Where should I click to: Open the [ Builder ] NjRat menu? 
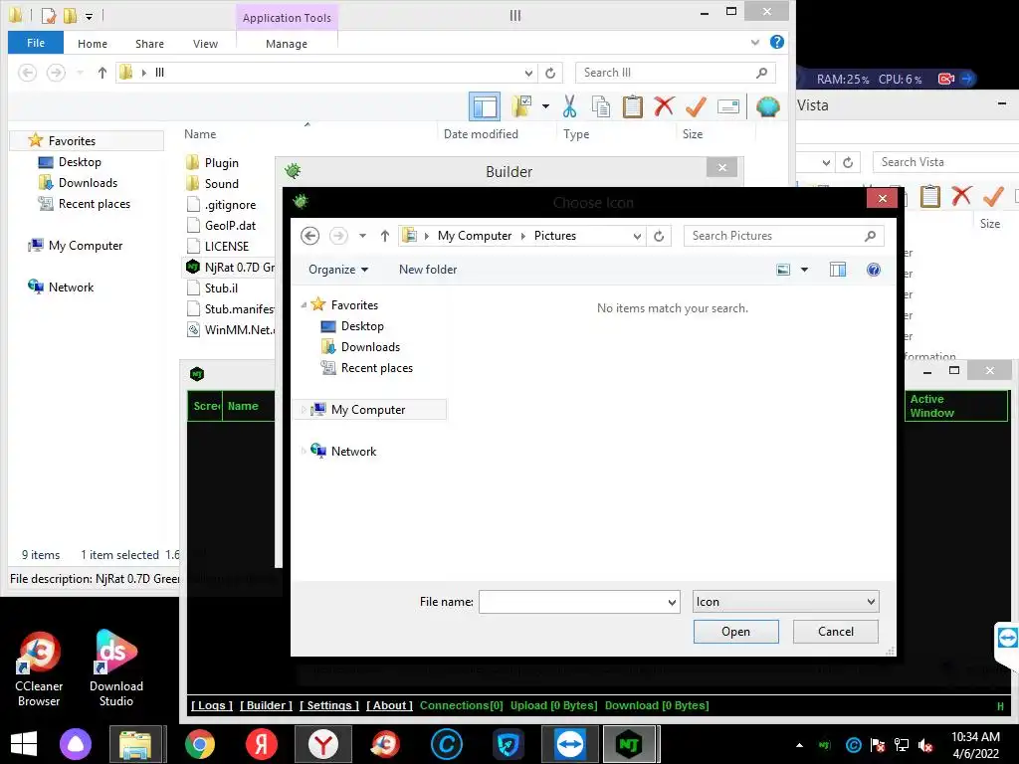tap(266, 705)
